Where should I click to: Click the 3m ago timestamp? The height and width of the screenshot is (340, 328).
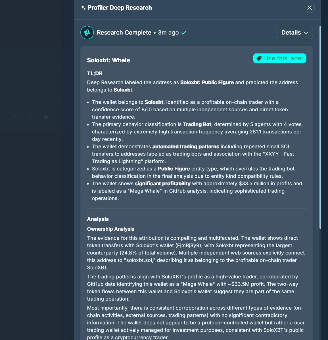(168, 33)
